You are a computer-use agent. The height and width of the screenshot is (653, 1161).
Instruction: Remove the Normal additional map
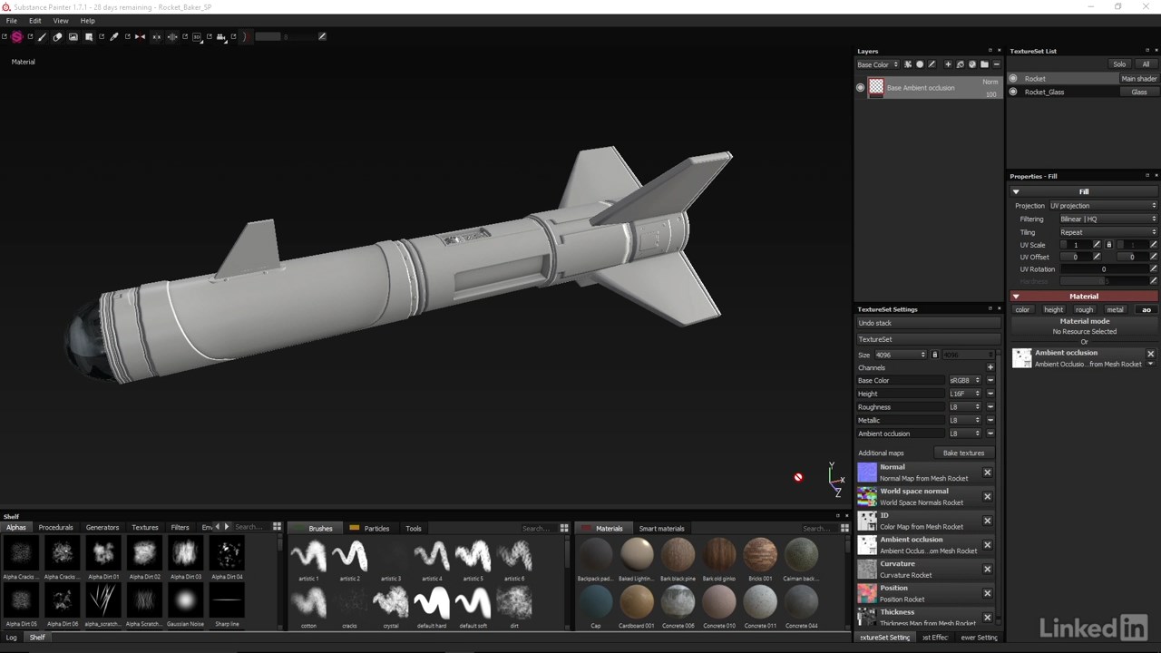coord(987,473)
